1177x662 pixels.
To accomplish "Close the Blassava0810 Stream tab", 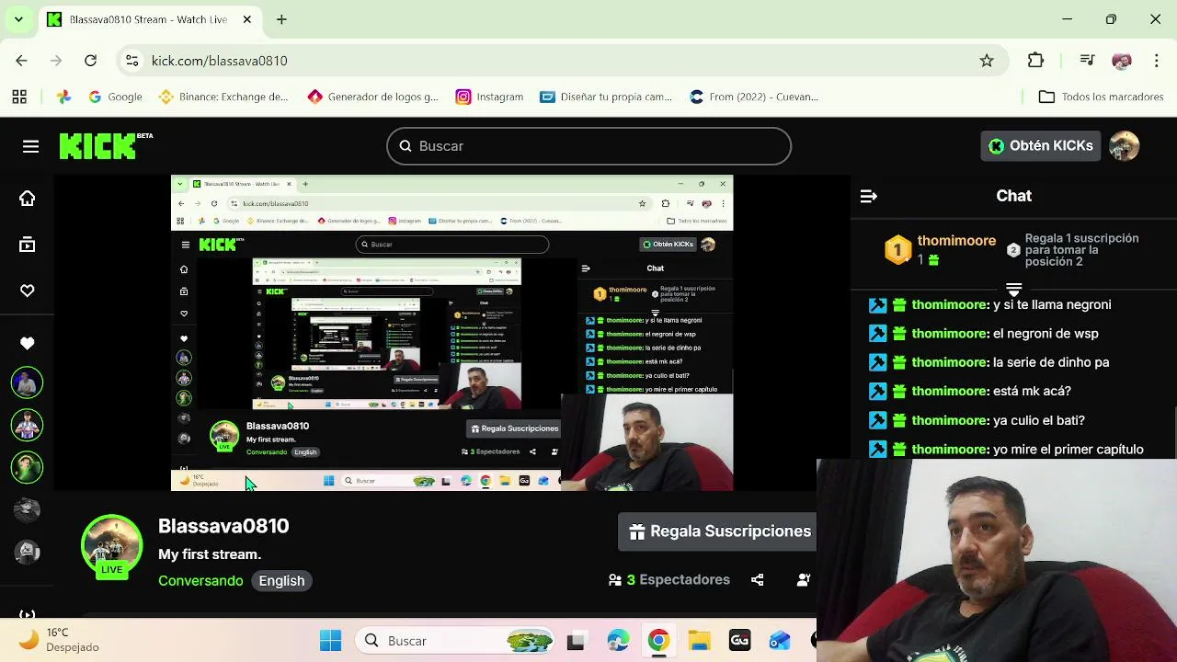I will pyautogui.click(x=247, y=19).
